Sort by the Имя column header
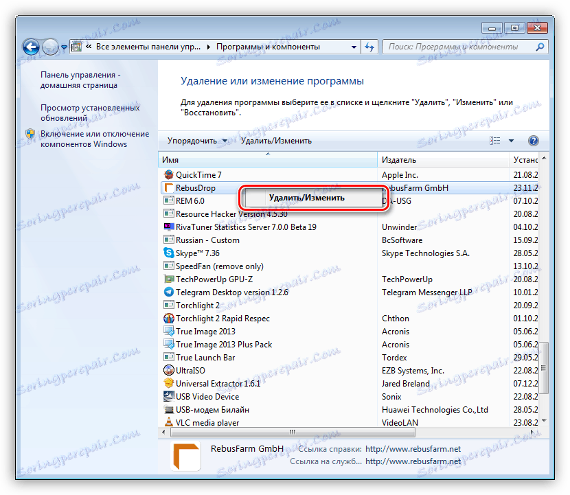This screenshot has height=495, width=570. (268, 160)
